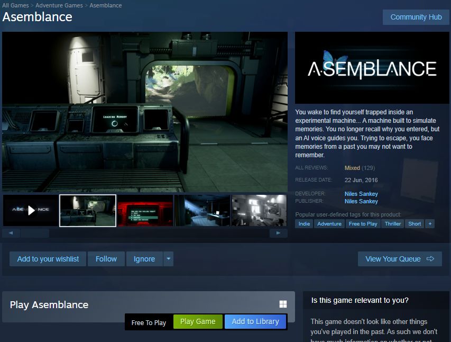The height and width of the screenshot is (342, 451).
Task: Click View Your Queue button
Action: tap(400, 259)
